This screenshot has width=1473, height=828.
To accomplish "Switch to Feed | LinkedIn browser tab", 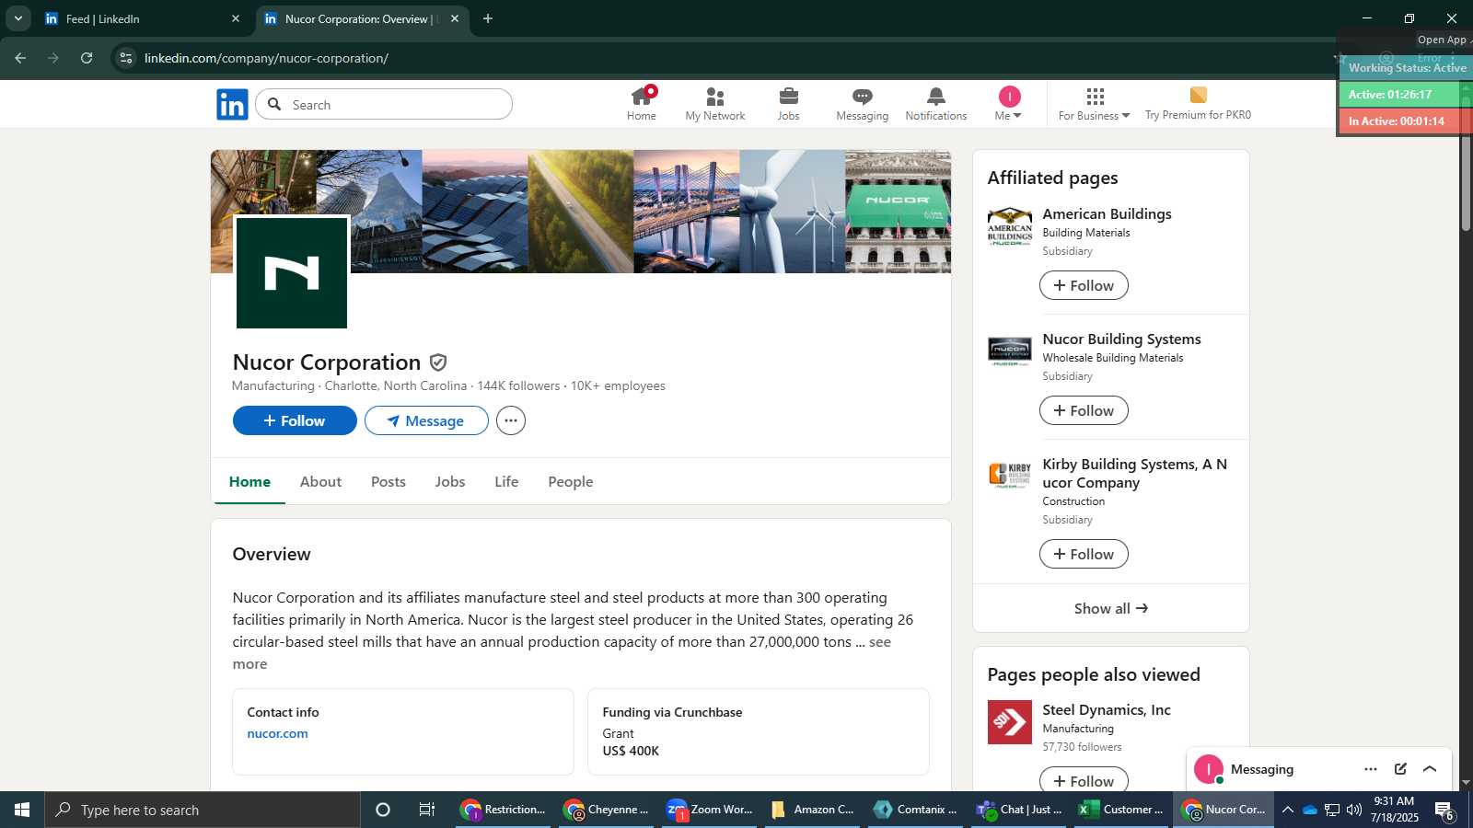I will coord(143,18).
